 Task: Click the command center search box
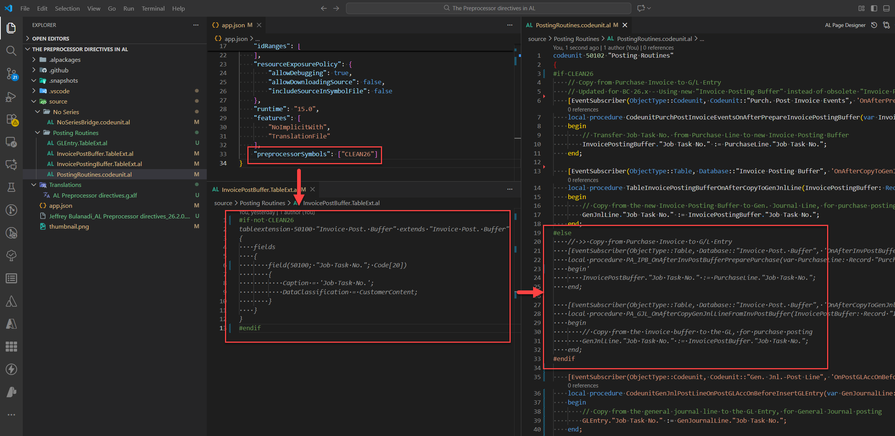pyautogui.click(x=489, y=8)
